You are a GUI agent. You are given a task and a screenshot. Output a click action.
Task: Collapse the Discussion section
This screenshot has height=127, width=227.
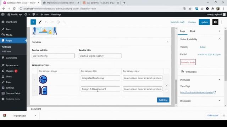[x=220, y=101]
